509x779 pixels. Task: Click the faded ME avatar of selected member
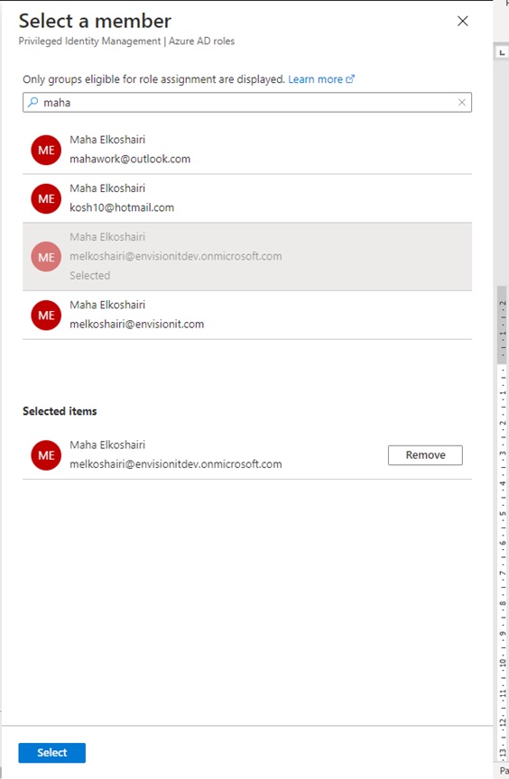point(46,257)
